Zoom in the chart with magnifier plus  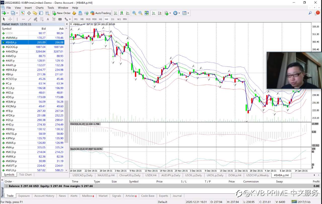pyautogui.click(x=134, y=13)
